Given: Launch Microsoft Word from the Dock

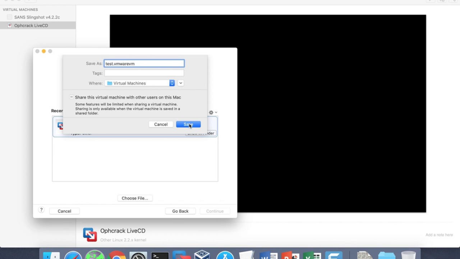Looking at the screenshot, I should pyautogui.click(x=268, y=255).
